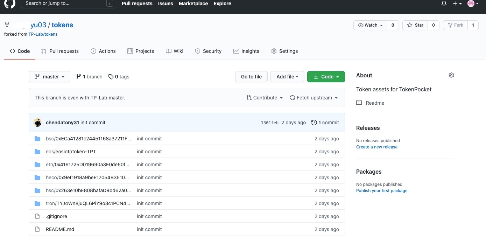
Task: Click the branch icon showing 1 branch
Action: coord(79,77)
